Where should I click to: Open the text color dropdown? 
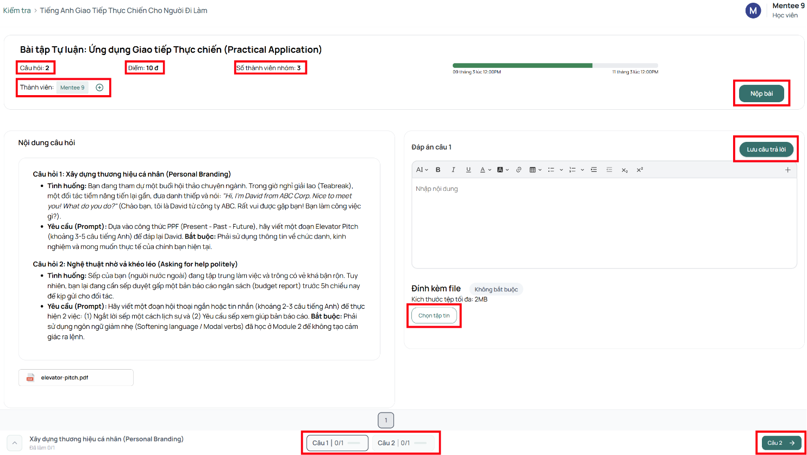[x=485, y=170]
